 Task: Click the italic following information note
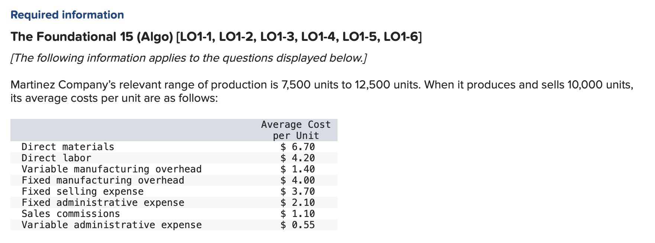189,58
